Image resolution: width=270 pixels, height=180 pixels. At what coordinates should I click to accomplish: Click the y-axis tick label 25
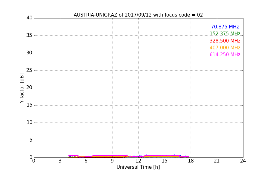point(29,70)
